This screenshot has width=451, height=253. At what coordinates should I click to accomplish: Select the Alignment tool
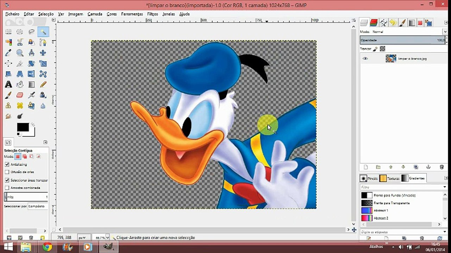[8, 64]
